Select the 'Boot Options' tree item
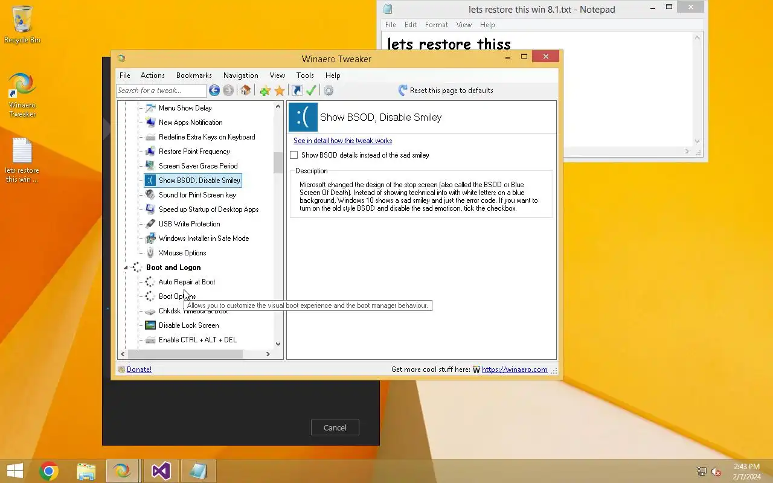The height and width of the screenshot is (483, 773). pos(177,296)
